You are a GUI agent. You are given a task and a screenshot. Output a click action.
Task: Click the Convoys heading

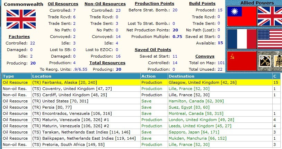click(205, 56)
